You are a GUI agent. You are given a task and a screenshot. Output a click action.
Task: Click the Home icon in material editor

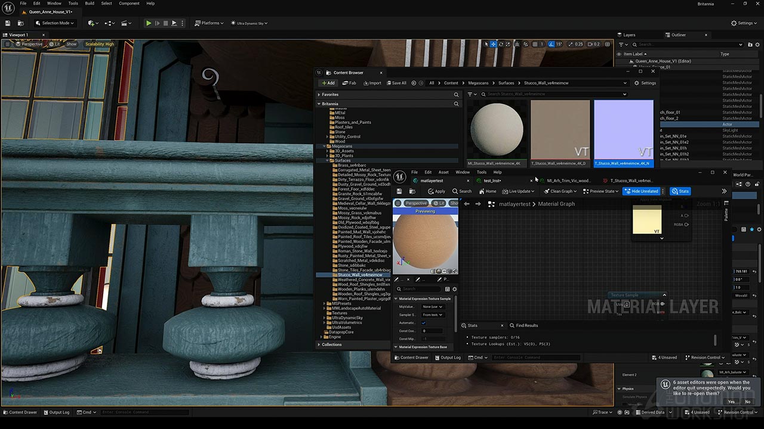click(x=487, y=191)
